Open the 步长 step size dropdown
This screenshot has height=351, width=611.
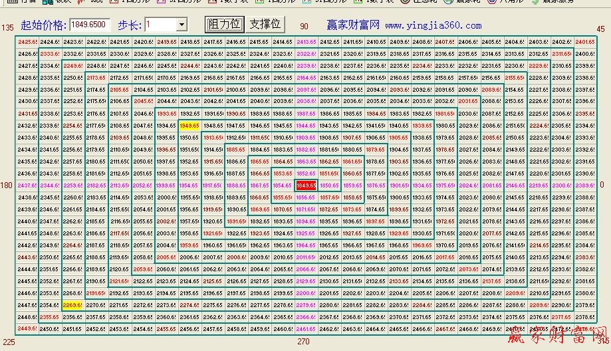[182, 25]
